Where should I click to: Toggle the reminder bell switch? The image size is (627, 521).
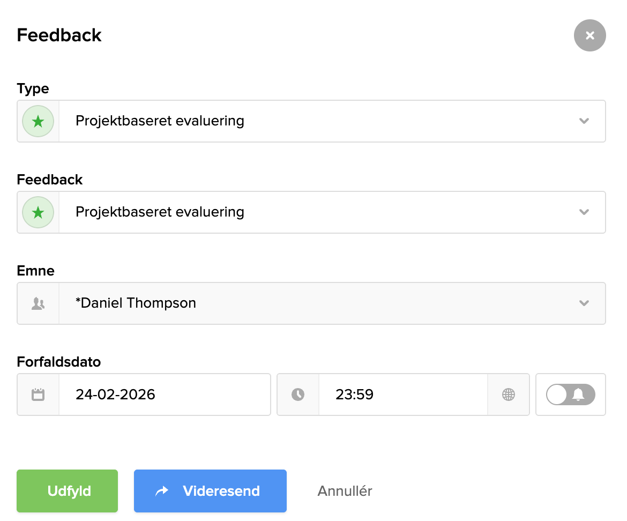[570, 395]
